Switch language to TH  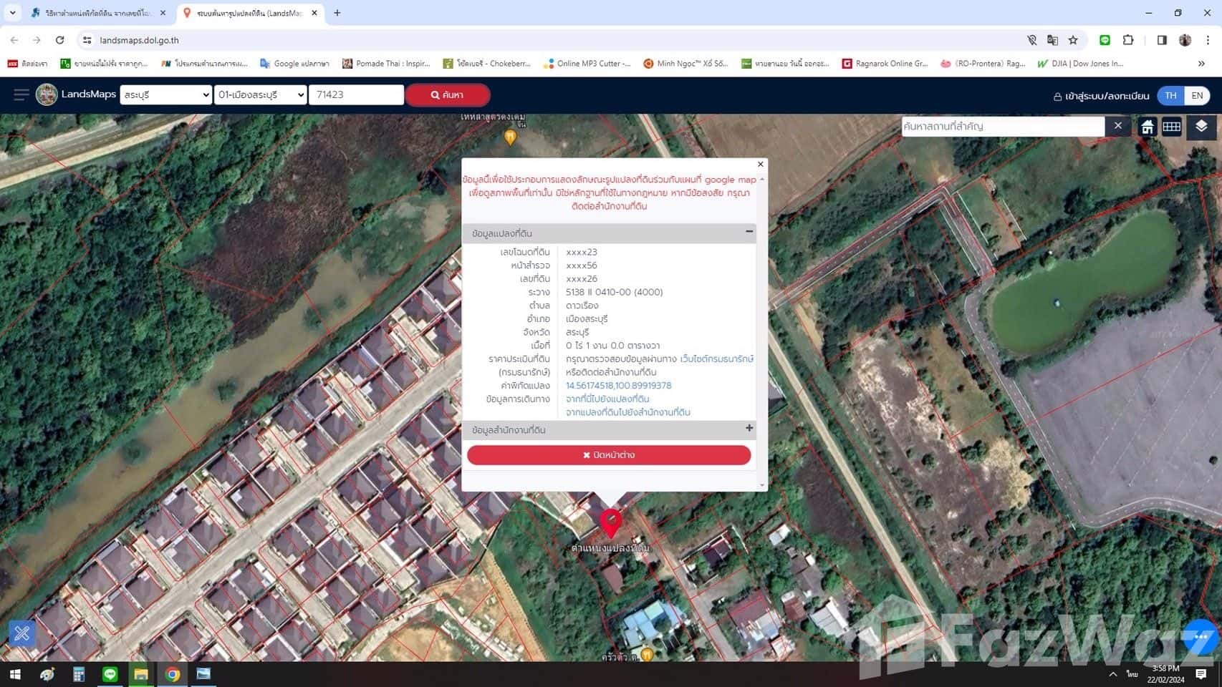coord(1170,95)
